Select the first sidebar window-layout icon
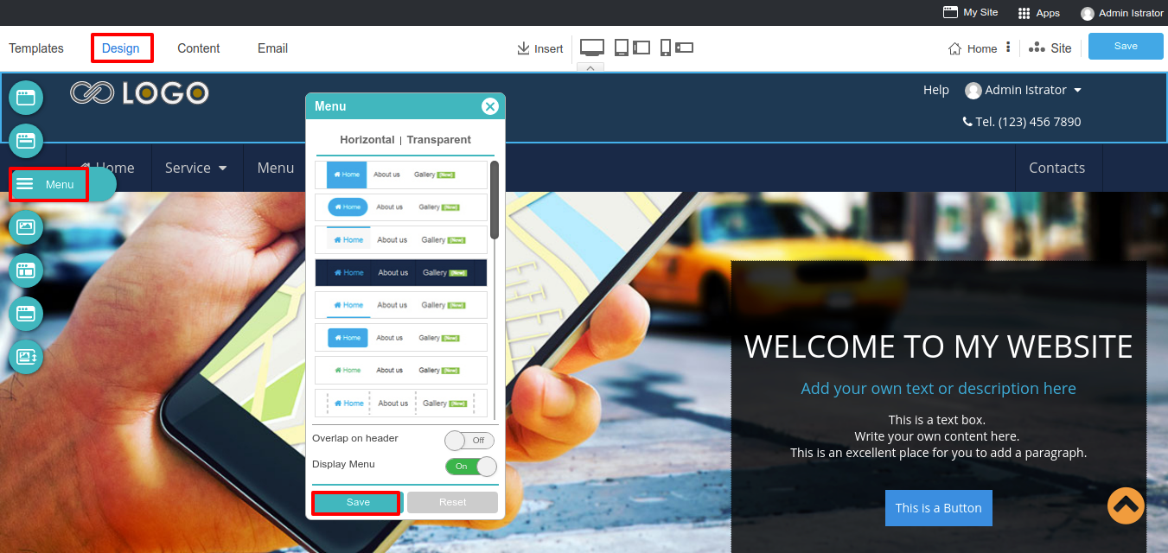The image size is (1168, 553). coord(26,98)
